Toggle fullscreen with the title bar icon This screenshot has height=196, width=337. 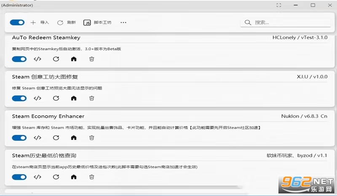pos(279,5)
